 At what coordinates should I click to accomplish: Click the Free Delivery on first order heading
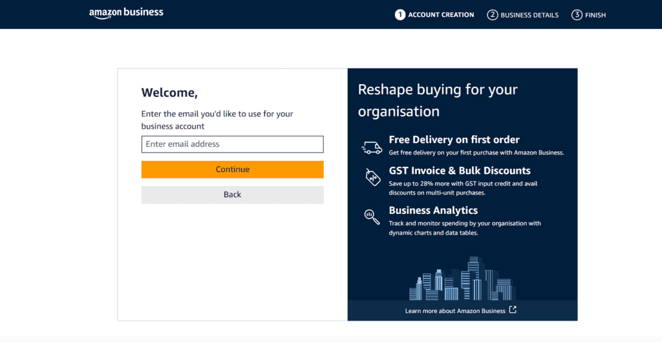click(454, 140)
